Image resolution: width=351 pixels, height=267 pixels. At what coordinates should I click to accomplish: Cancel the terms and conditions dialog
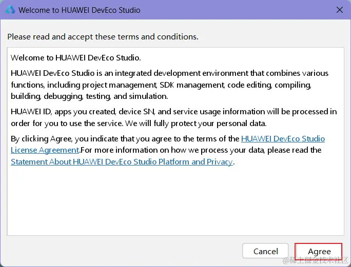pos(265,251)
